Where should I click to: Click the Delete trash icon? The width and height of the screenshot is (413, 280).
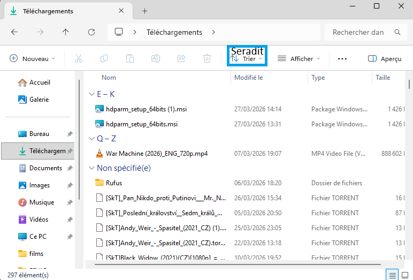coord(207,58)
